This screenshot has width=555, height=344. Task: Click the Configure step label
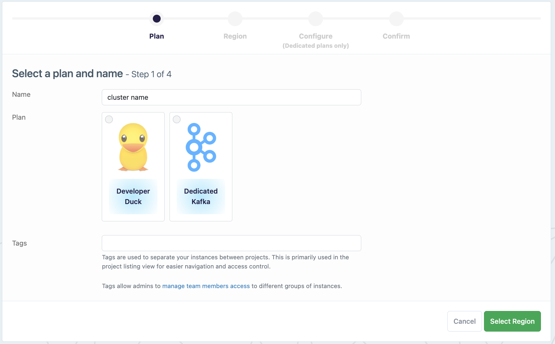click(316, 36)
